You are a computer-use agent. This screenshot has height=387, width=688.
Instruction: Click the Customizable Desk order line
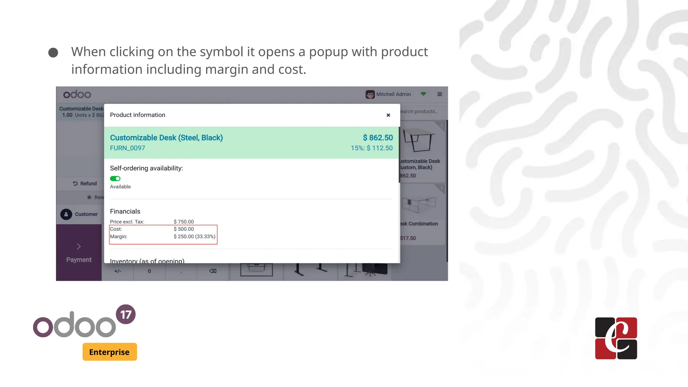(x=80, y=112)
